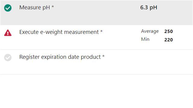Click the Average label
This screenshot has width=193, height=108.
click(x=150, y=31)
